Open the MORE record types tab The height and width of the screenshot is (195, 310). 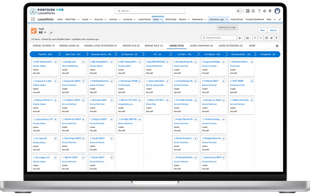click(x=252, y=46)
